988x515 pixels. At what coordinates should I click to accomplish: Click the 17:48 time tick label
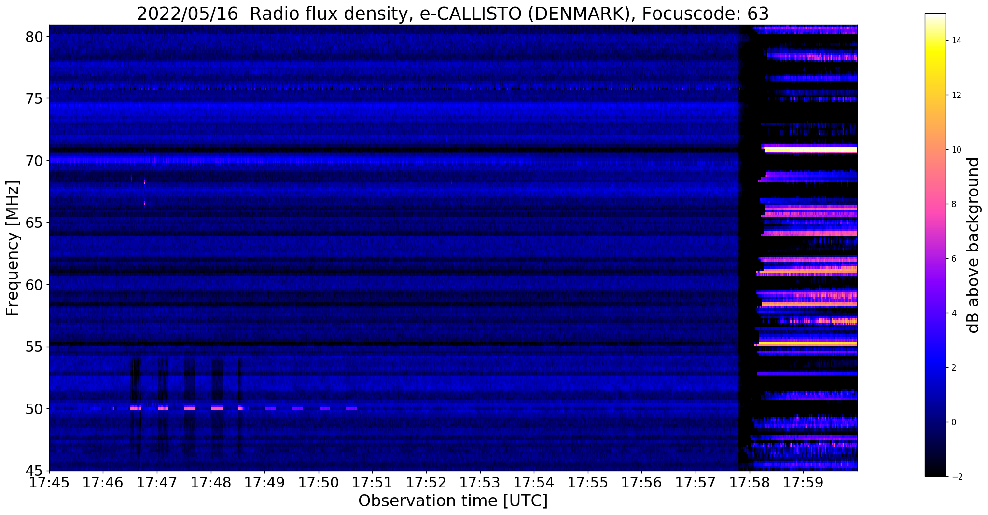[x=210, y=483]
